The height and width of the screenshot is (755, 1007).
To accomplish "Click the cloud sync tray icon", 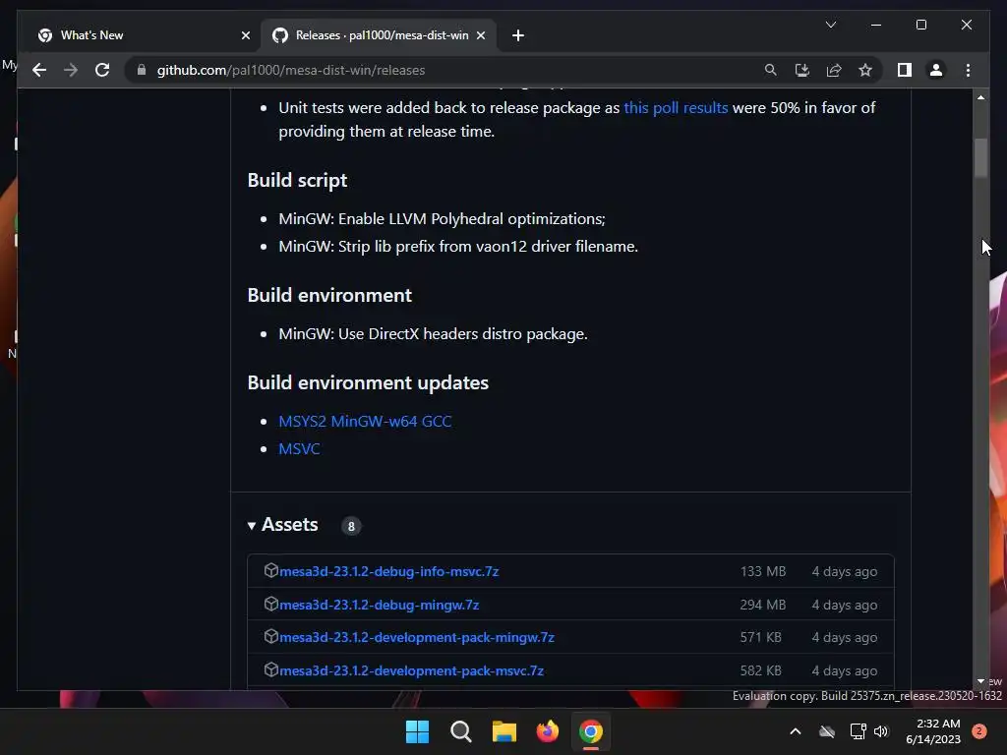I will pos(827,731).
